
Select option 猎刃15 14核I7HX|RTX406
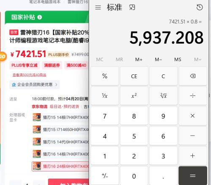pyautogui.click(x=61, y=117)
